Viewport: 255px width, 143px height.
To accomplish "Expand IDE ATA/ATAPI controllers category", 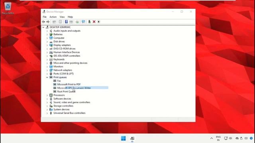I will tap(47, 56).
